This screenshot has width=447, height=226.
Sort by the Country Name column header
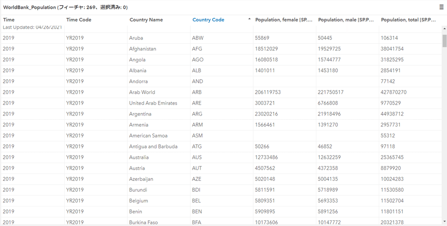[146, 20]
